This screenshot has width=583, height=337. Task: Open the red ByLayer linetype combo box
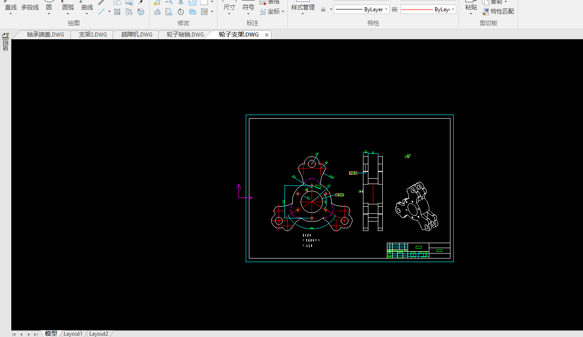[x=428, y=9]
